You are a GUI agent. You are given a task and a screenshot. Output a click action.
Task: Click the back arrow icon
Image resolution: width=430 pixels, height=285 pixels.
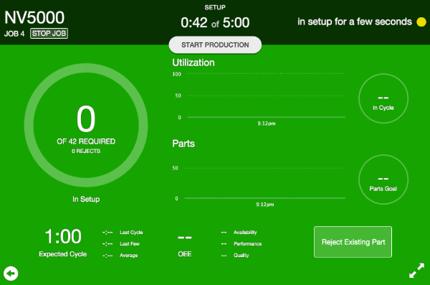click(x=11, y=274)
